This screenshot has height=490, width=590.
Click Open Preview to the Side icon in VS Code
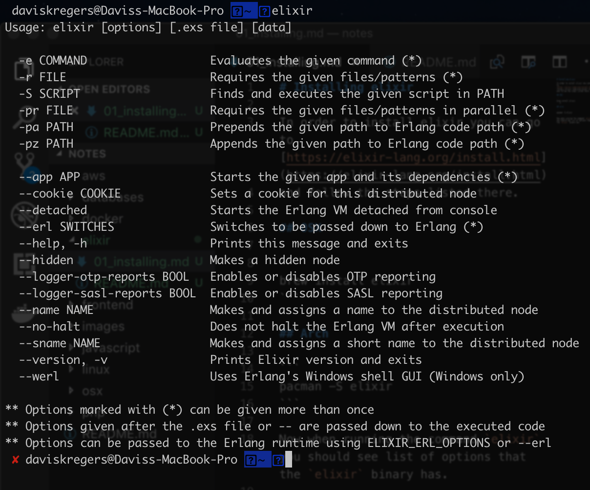point(528,62)
